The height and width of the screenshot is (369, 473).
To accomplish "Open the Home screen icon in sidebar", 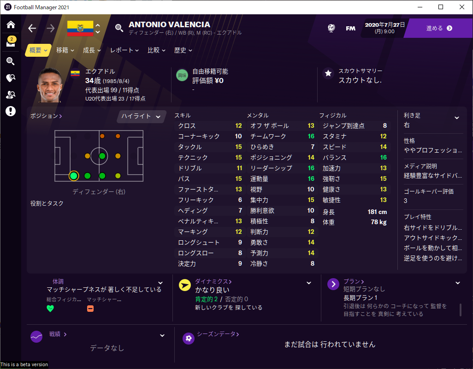I will pos(11,24).
